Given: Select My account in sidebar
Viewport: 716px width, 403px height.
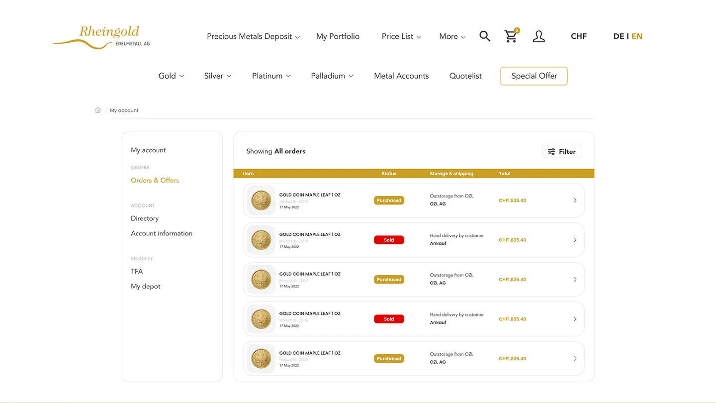Looking at the screenshot, I should [148, 150].
